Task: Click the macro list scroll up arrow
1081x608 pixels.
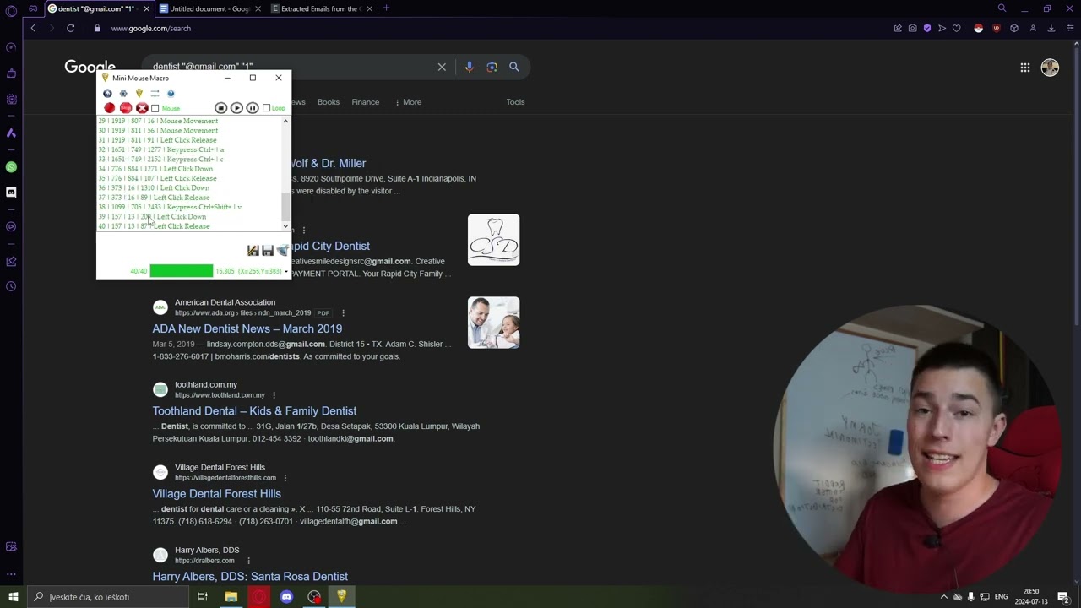Action: click(x=285, y=122)
